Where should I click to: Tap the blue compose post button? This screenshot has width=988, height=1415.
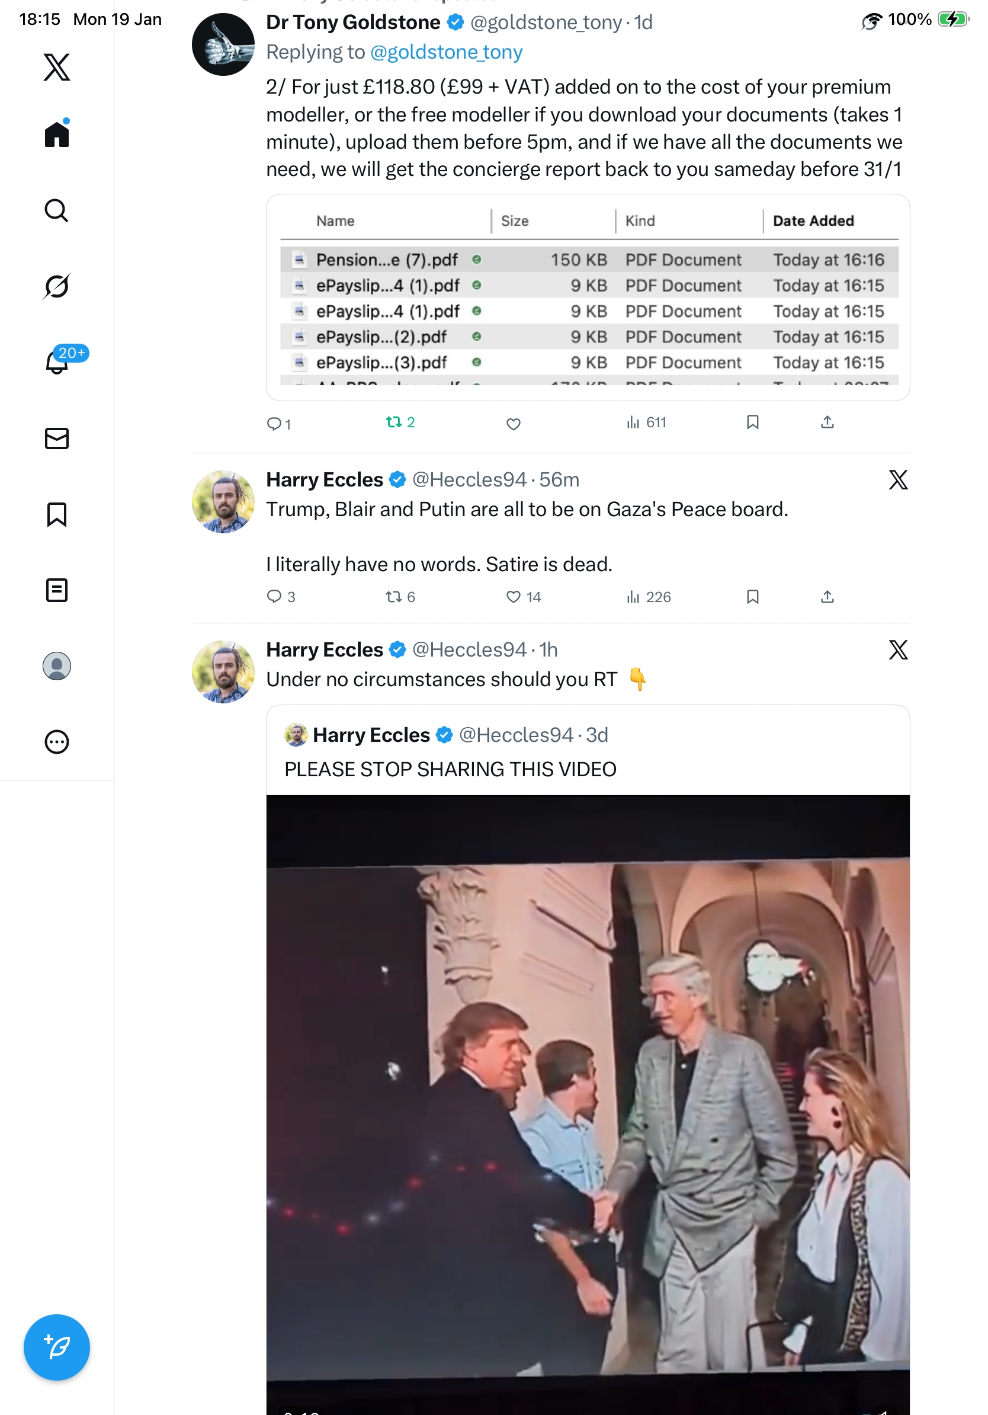[x=57, y=1347]
